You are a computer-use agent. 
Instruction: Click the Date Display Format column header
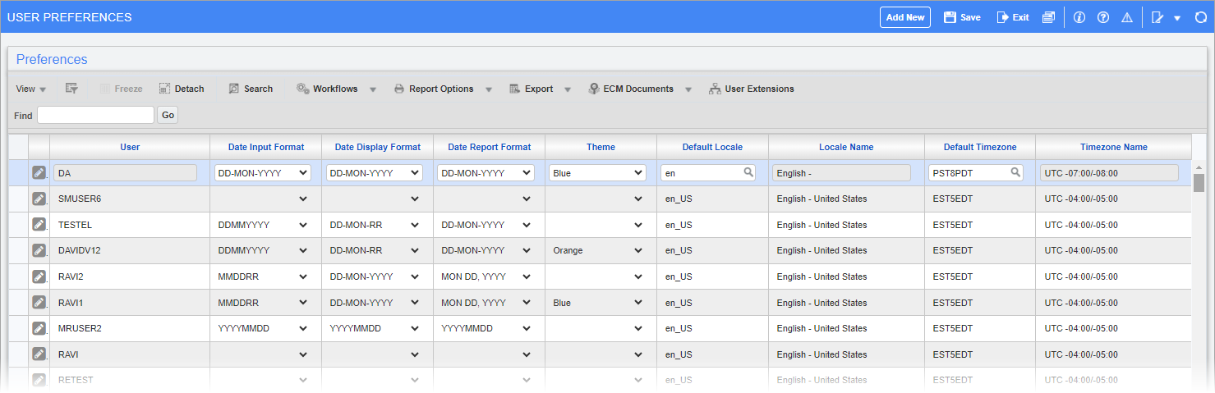click(x=378, y=147)
